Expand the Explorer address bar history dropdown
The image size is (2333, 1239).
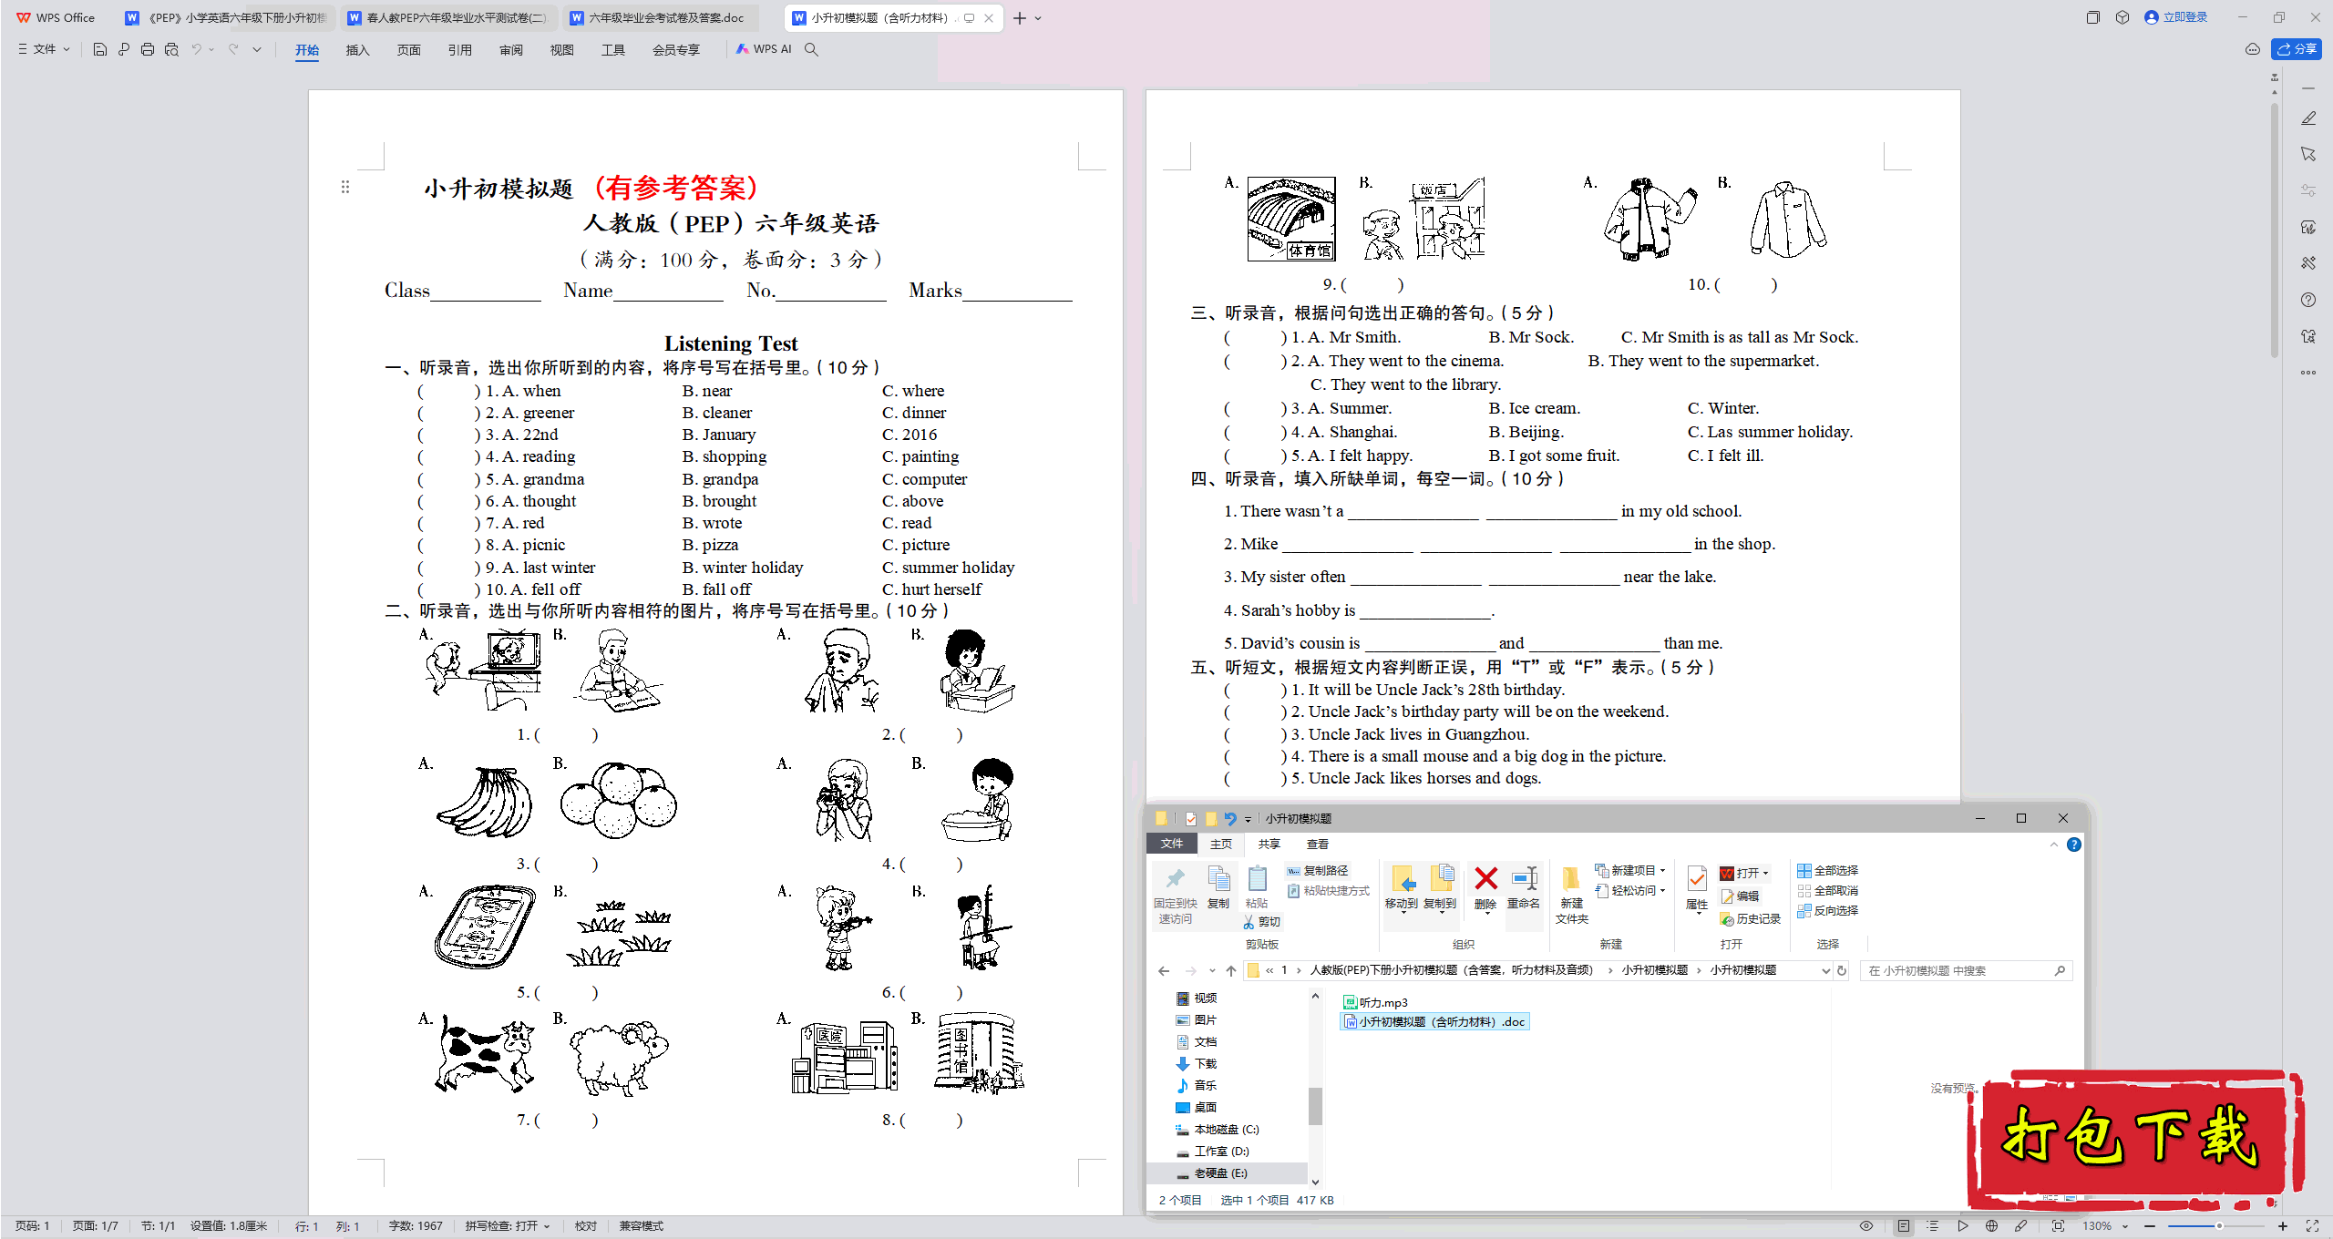1825,971
